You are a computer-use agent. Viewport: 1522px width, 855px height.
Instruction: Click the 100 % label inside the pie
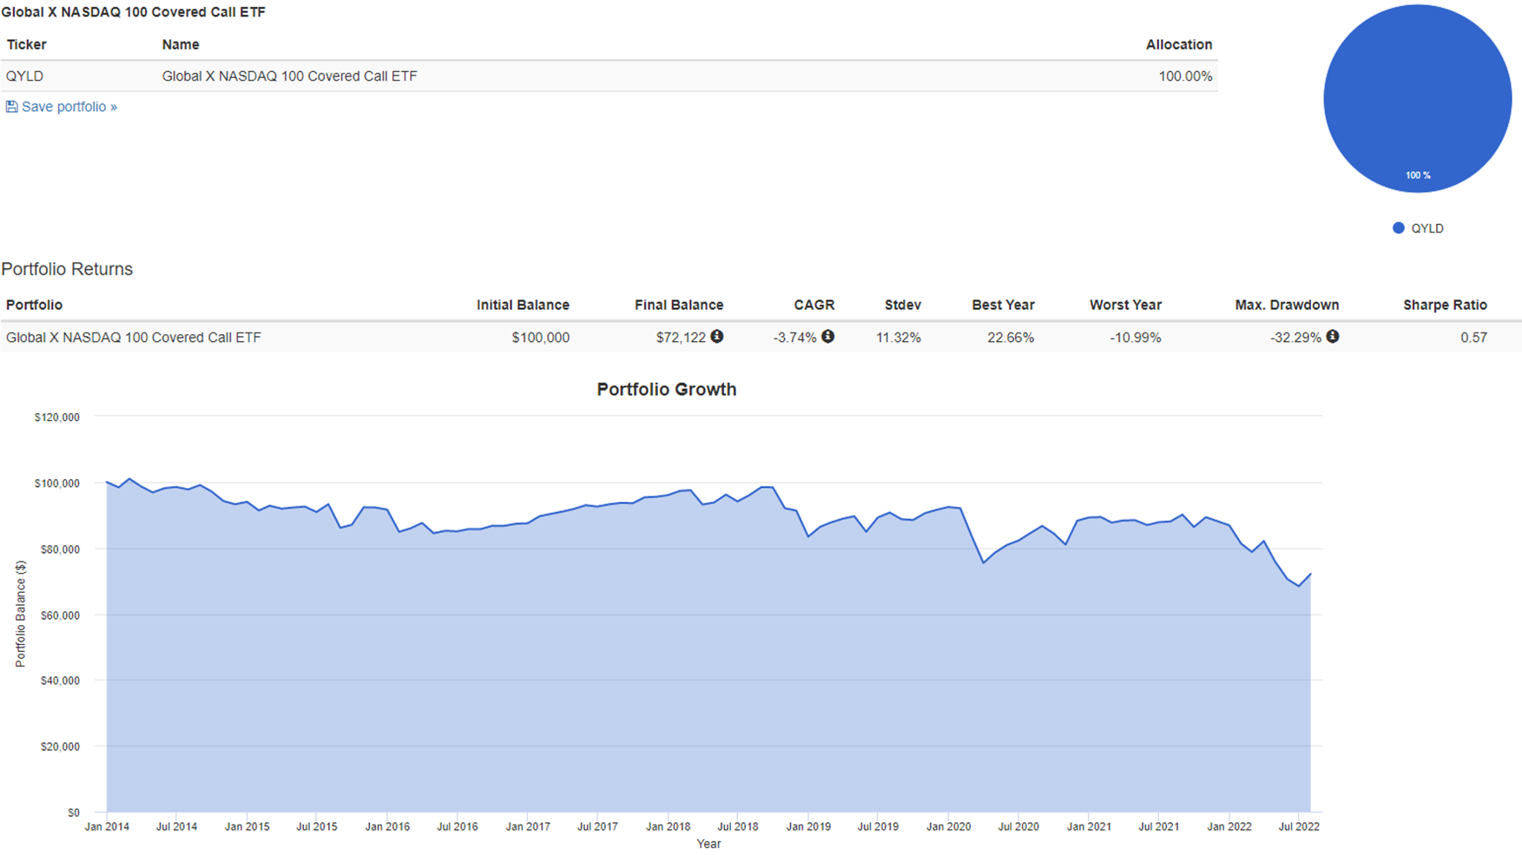[x=1418, y=175]
